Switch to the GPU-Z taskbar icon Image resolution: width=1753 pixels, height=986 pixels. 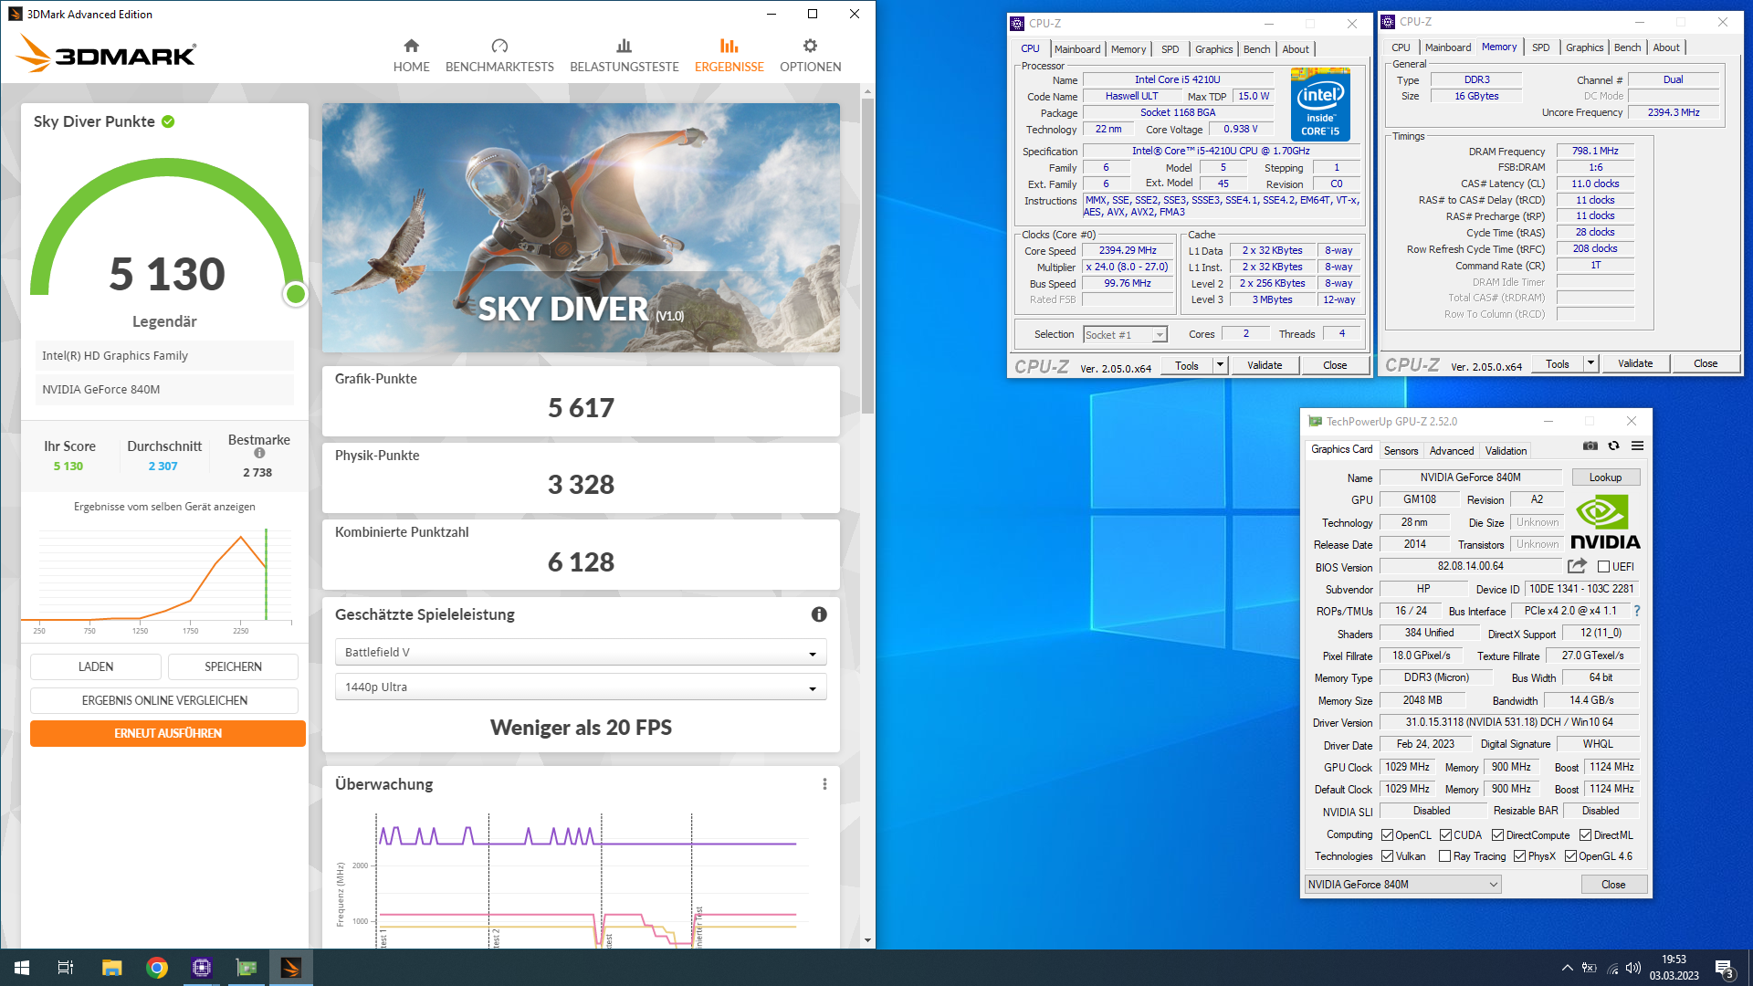click(x=247, y=968)
